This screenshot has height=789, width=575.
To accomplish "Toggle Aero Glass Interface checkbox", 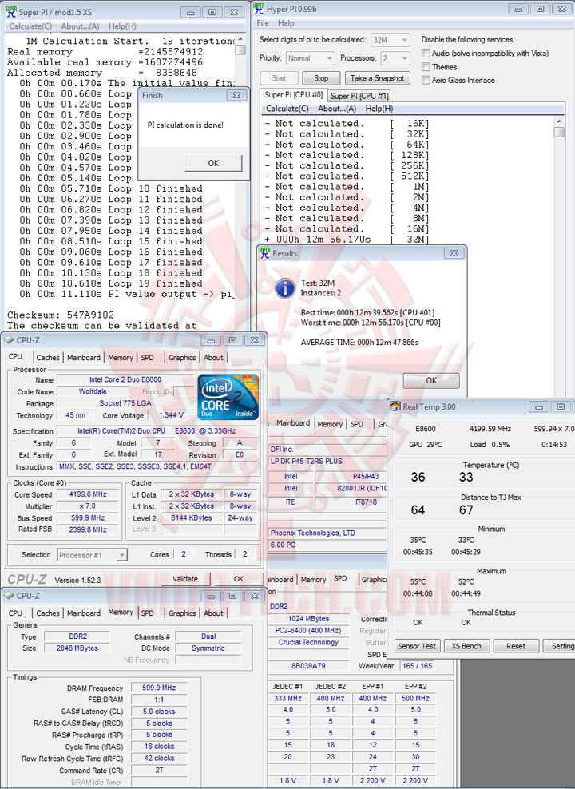I will 426,80.
